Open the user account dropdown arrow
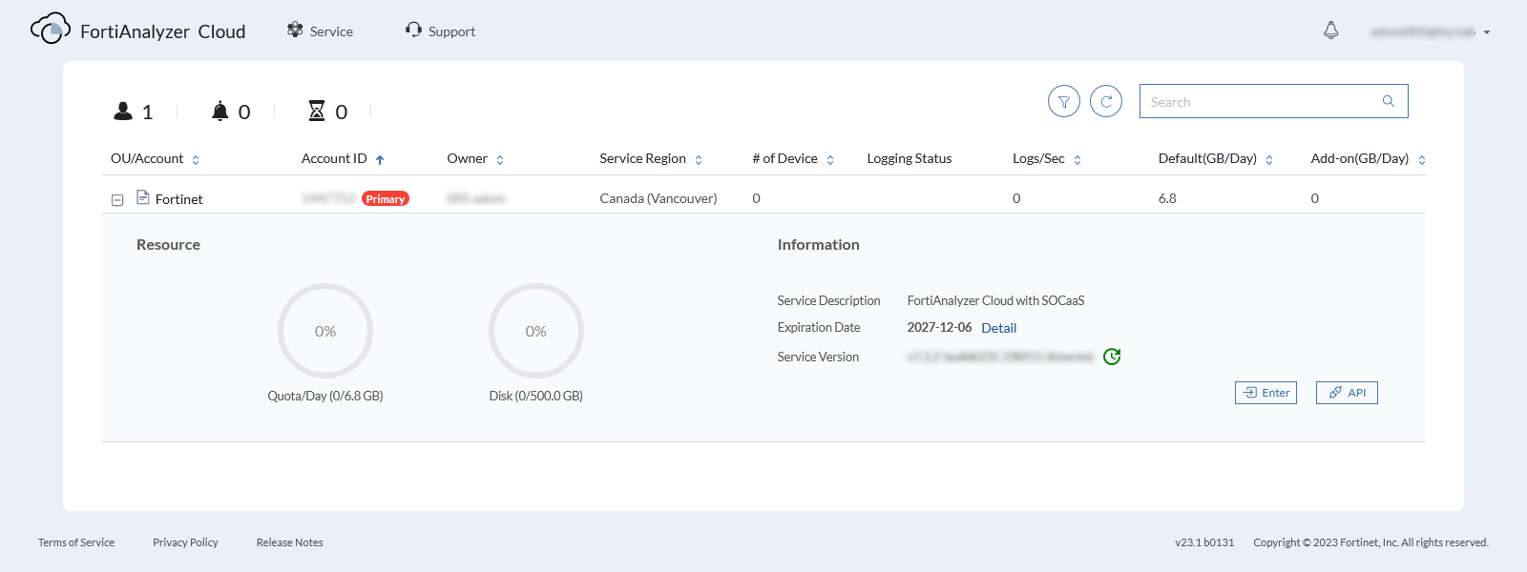The image size is (1527, 572). coord(1487,32)
